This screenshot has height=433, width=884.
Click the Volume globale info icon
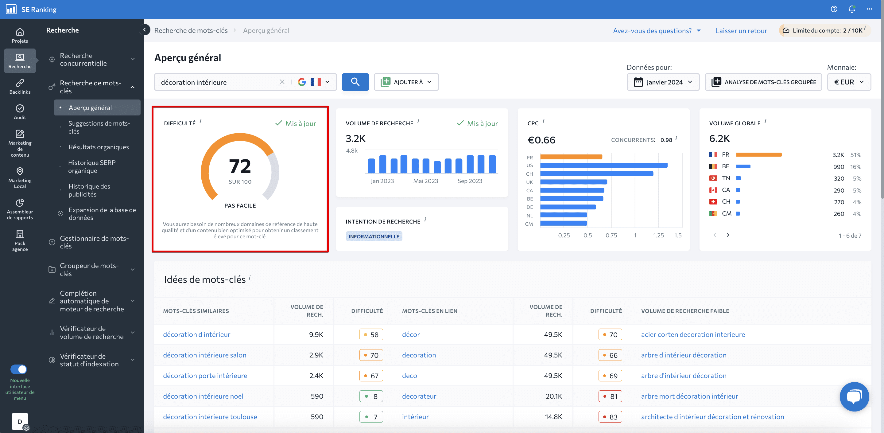click(765, 121)
